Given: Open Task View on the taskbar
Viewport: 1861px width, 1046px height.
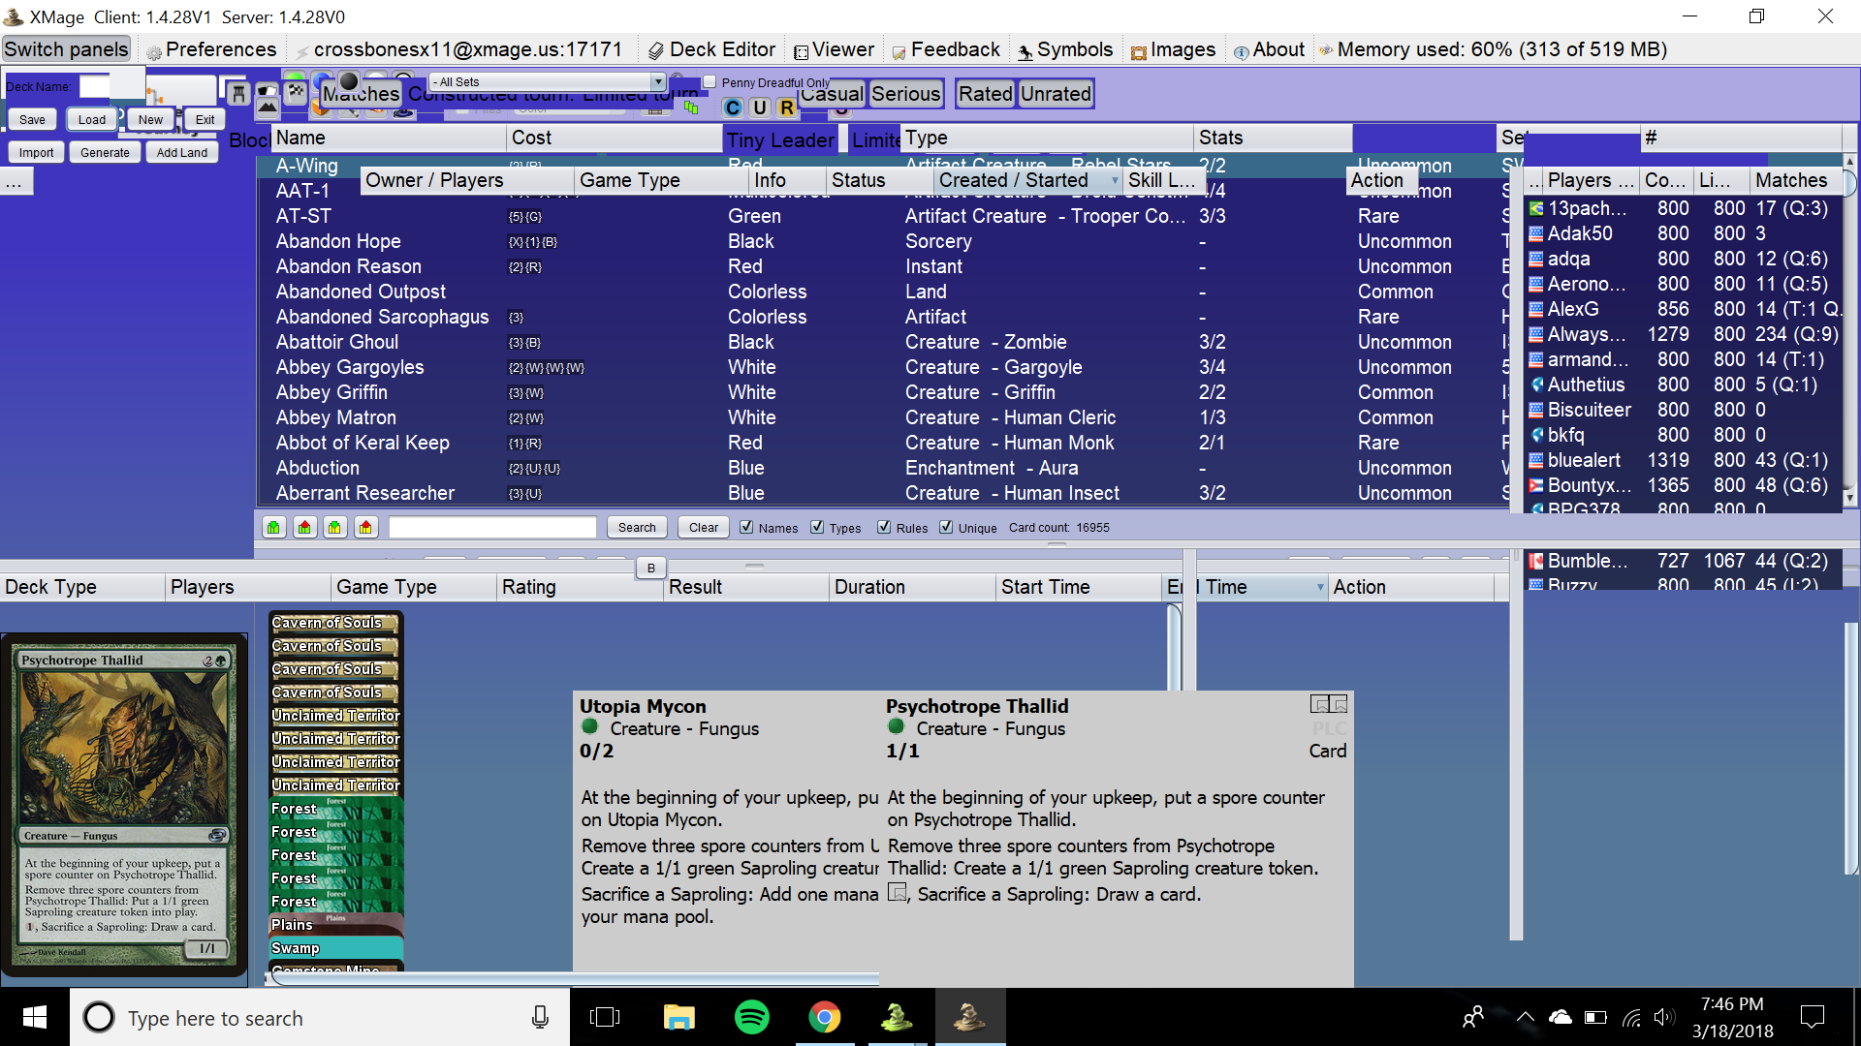Looking at the screenshot, I should click(x=605, y=1017).
